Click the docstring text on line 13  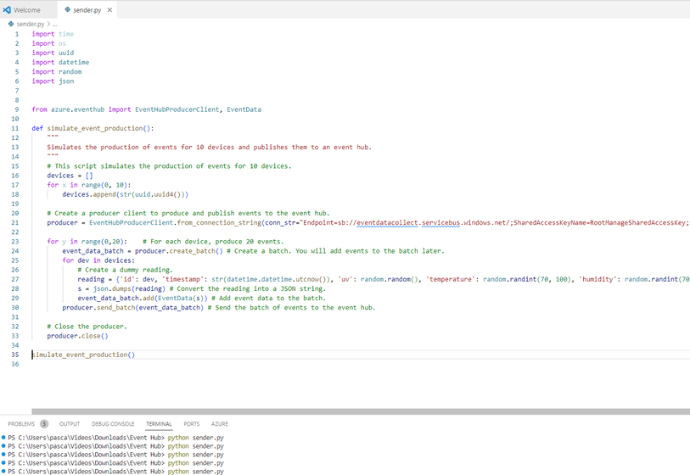[x=210, y=148]
